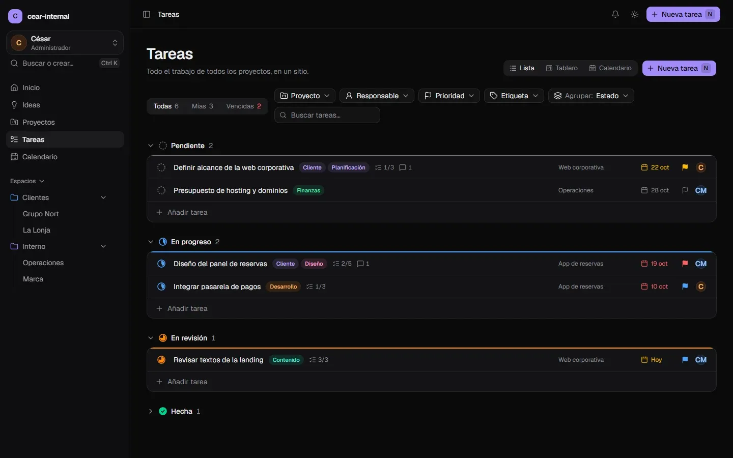Collapse the En progreso group
This screenshot has height=458, width=733.
coord(151,242)
